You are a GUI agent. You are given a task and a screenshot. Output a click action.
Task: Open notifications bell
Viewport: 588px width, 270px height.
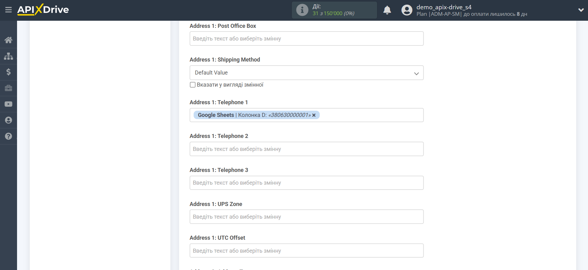(x=387, y=10)
